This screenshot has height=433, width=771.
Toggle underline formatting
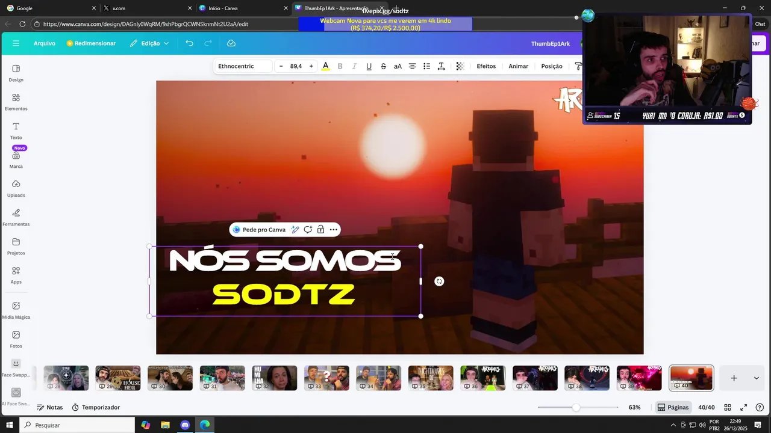coord(369,66)
